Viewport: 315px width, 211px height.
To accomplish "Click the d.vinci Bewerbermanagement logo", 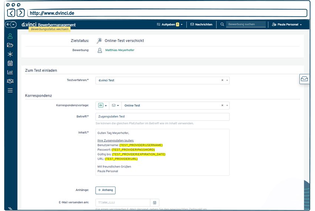I will [49, 25].
